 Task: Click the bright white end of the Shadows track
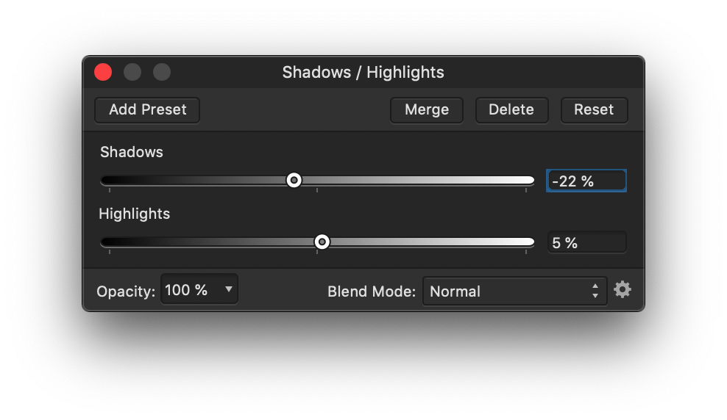pos(526,180)
